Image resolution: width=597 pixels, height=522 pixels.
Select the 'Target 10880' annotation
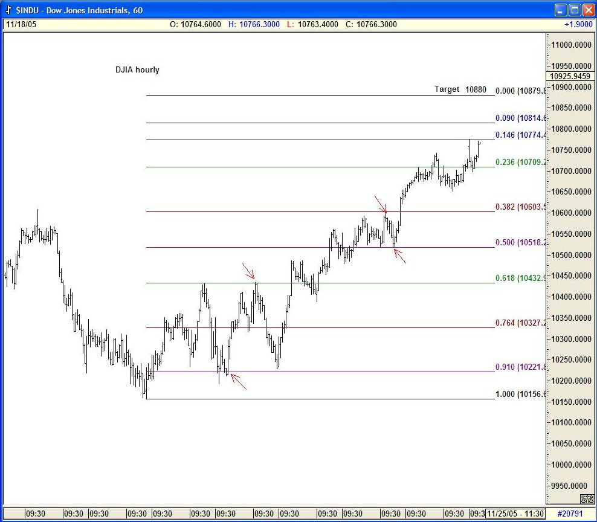point(460,89)
